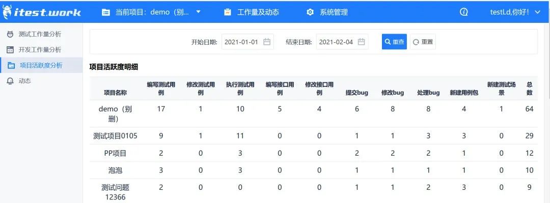
Task: Open the start date calendar icon
Action: point(267,42)
